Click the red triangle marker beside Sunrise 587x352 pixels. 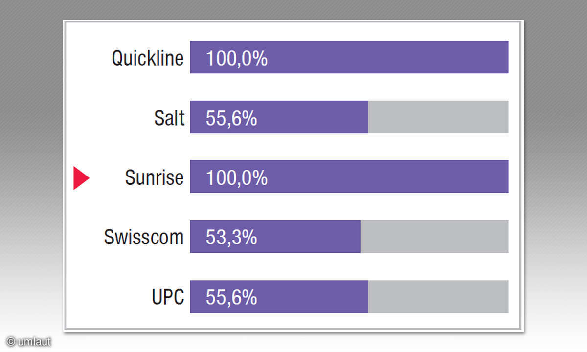[x=81, y=178]
